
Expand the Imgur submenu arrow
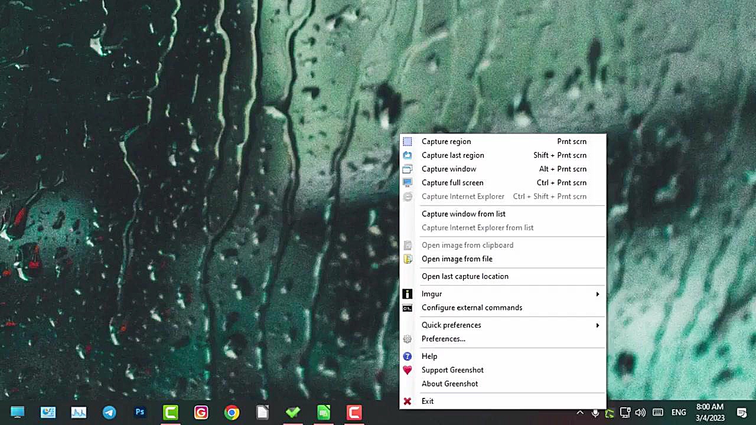click(597, 294)
